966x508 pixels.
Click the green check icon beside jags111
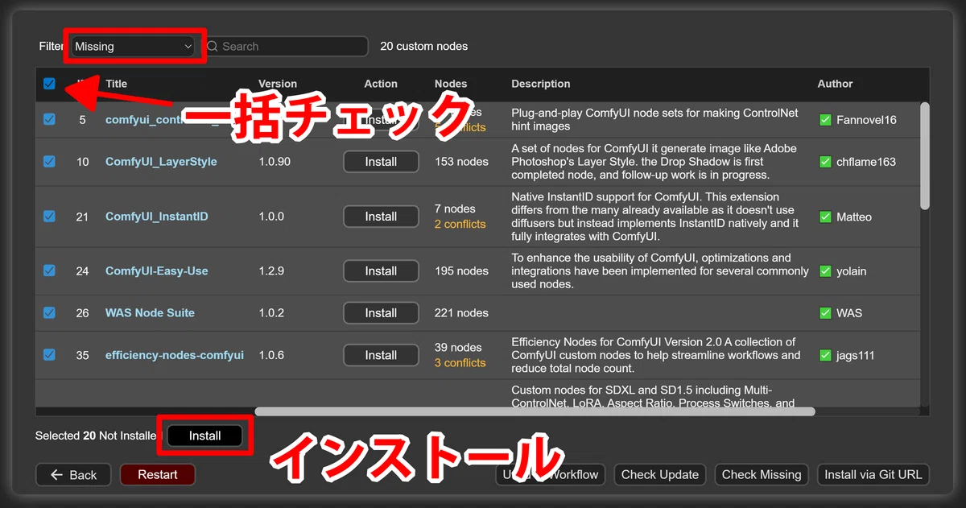[825, 355]
